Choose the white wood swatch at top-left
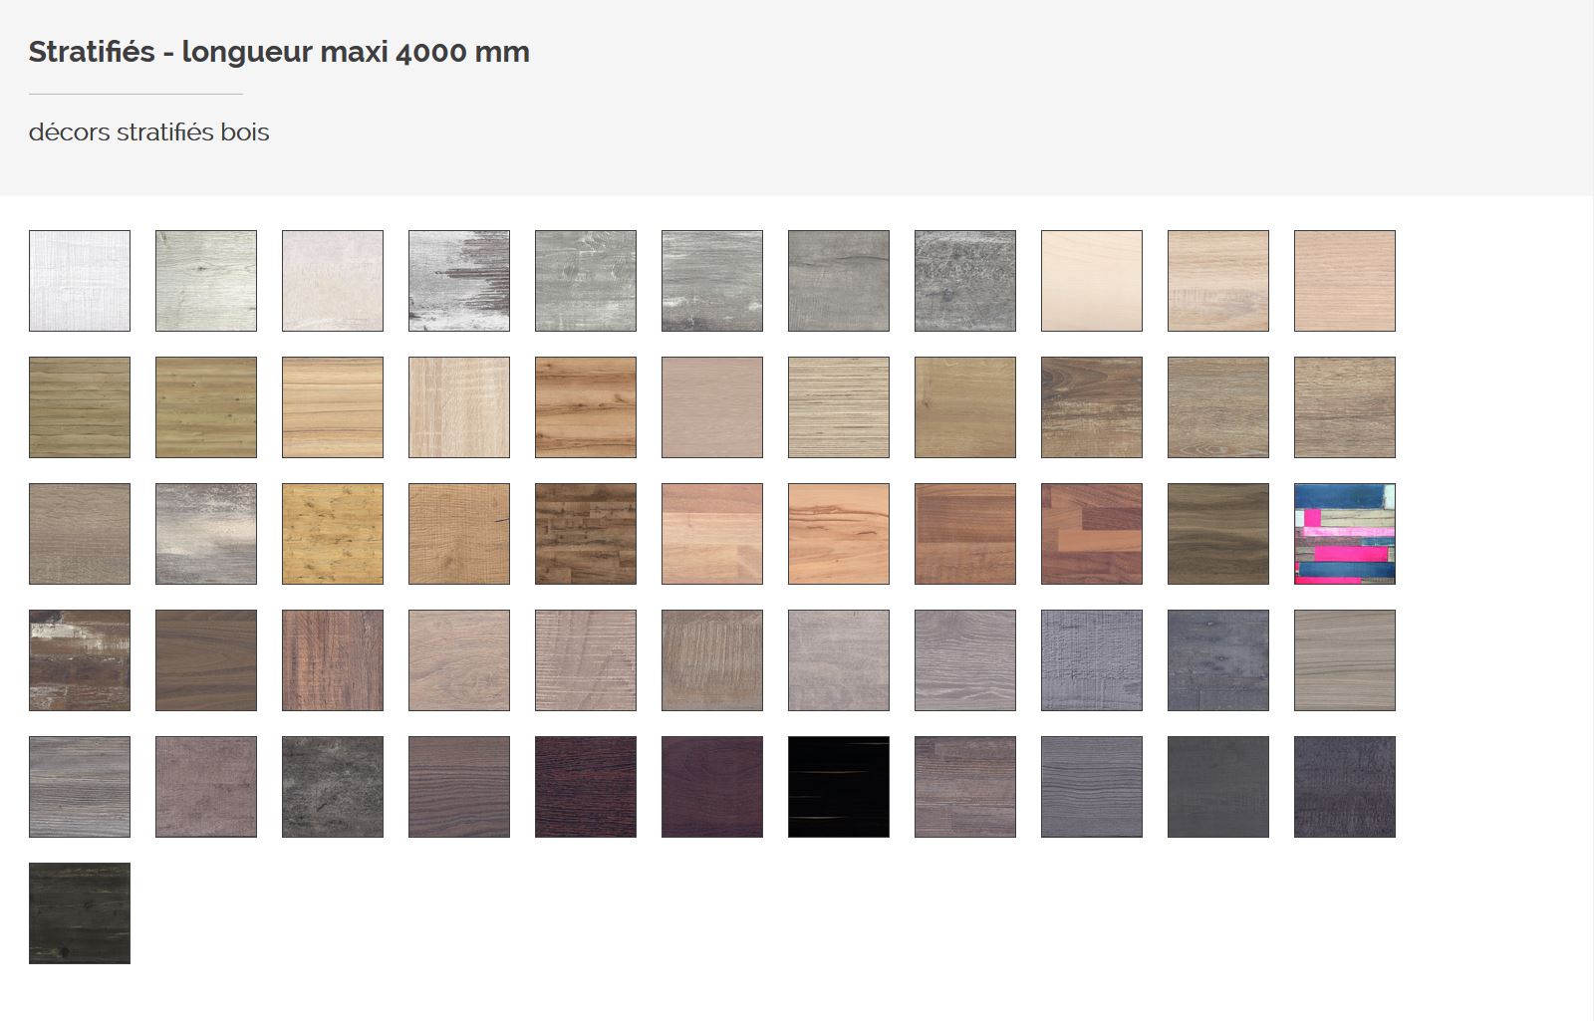Image resolution: width=1594 pixels, height=1021 pixels. (x=80, y=281)
